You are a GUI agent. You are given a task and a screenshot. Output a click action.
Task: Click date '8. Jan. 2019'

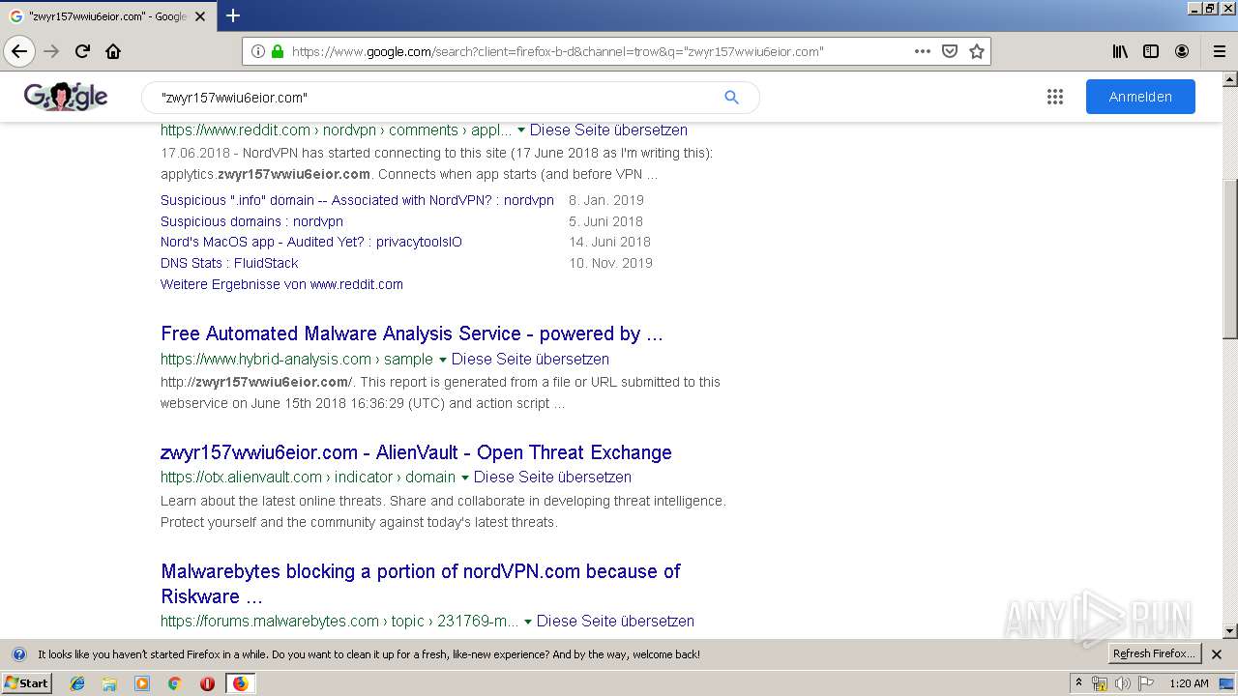tap(606, 200)
